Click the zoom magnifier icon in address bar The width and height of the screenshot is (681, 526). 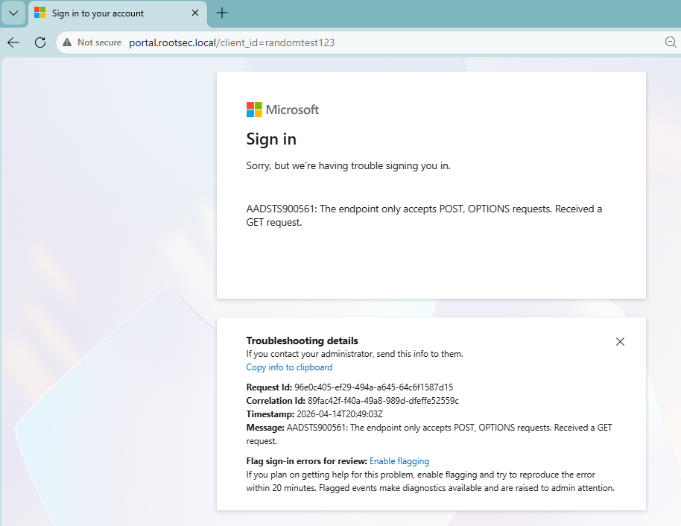click(x=671, y=42)
